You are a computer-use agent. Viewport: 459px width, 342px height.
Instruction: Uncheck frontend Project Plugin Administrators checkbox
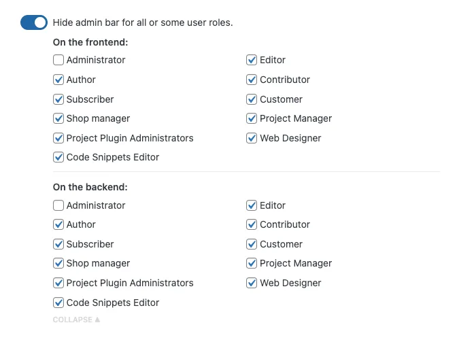point(58,138)
